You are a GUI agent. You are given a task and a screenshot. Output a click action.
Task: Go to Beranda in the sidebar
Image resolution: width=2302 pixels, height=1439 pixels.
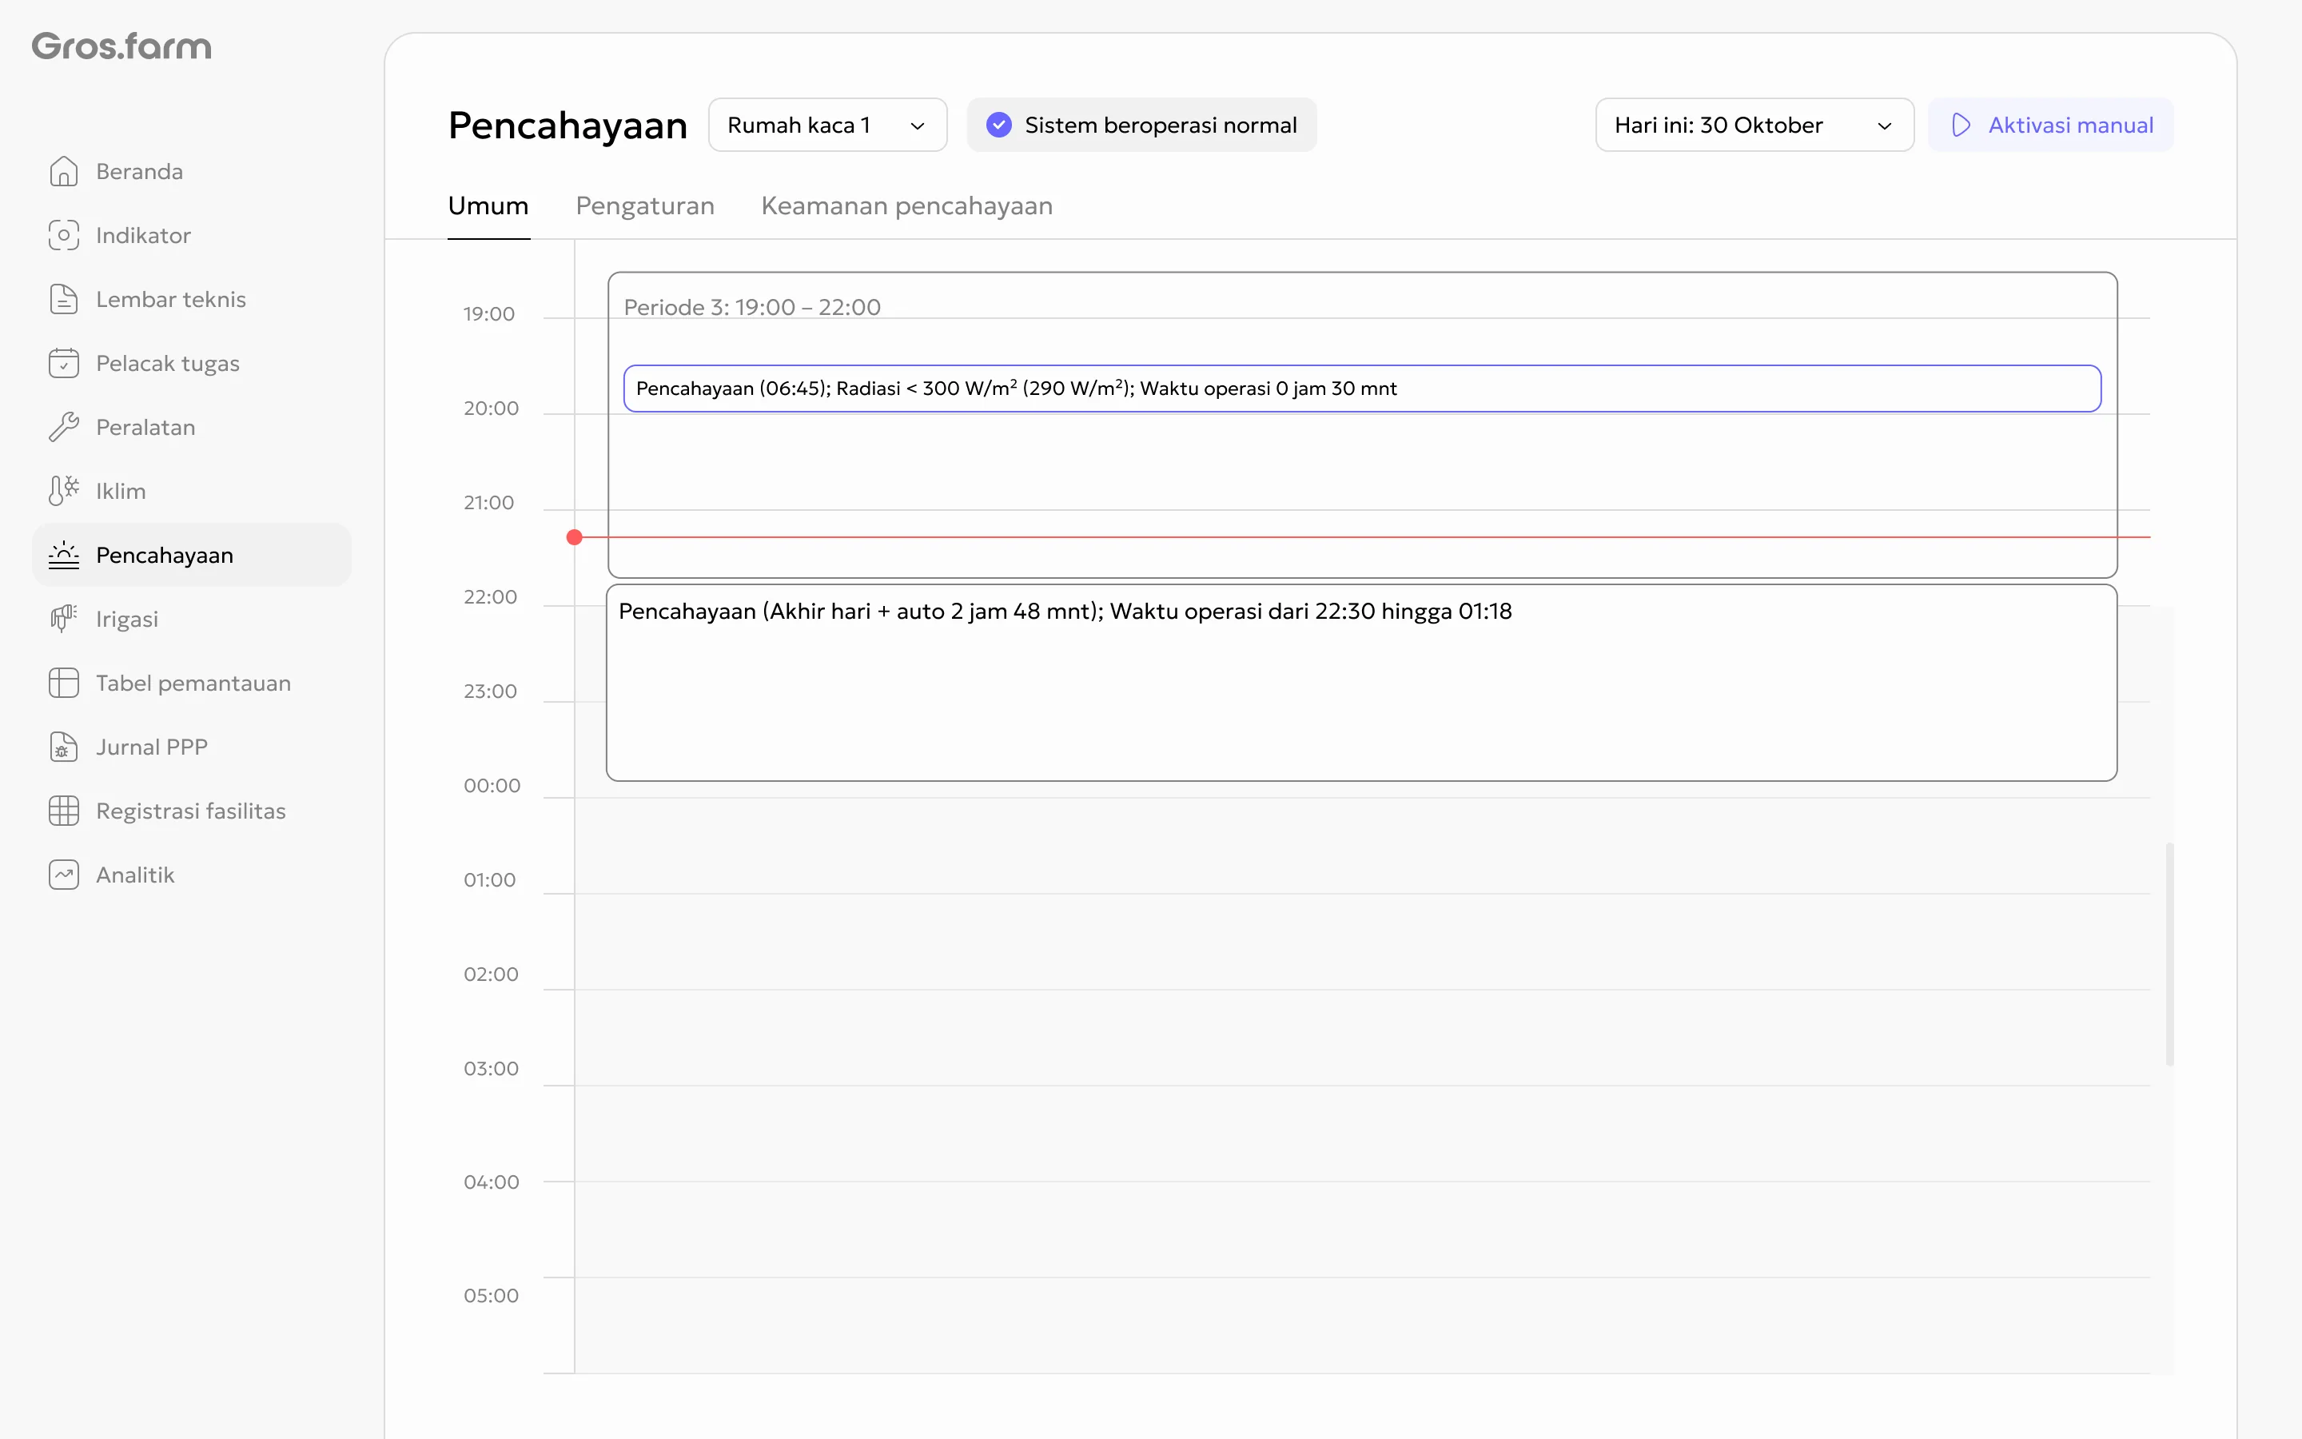point(192,171)
